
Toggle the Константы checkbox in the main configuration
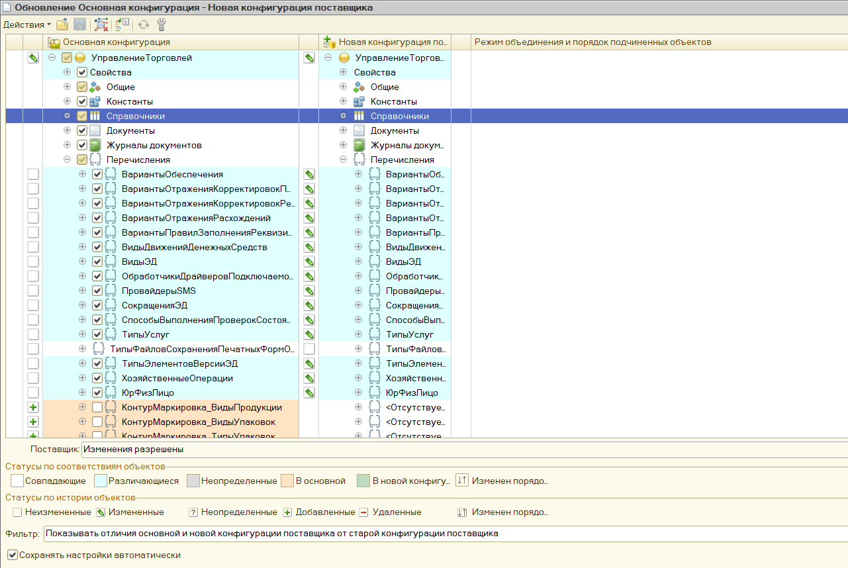[x=82, y=101]
